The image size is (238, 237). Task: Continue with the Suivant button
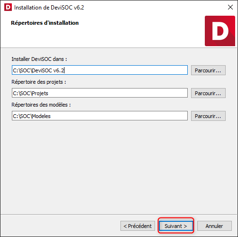click(176, 226)
